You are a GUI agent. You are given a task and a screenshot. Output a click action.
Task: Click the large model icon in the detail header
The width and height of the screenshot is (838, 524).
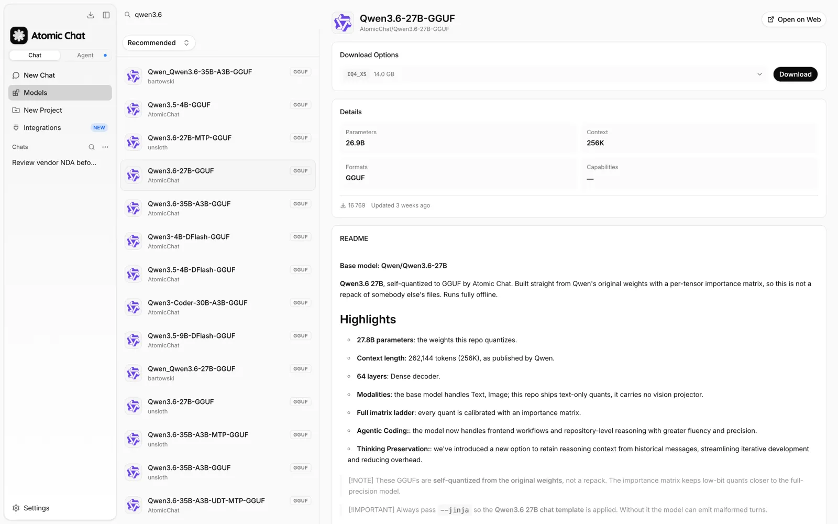[343, 23]
